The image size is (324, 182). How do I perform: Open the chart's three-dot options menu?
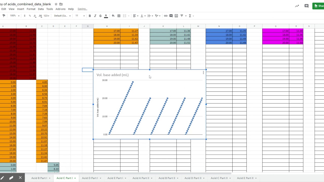pos(203,73)
